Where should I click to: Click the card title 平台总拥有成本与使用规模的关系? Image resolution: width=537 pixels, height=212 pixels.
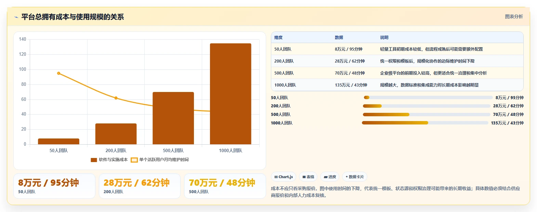73,17
